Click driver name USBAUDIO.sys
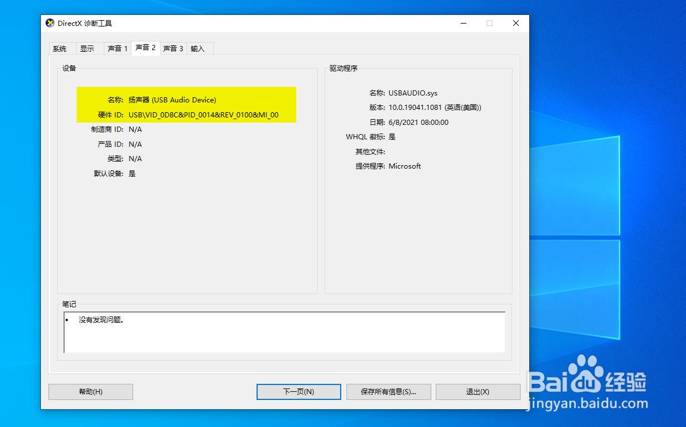This screenshot has height=427, width=686. pos(413,93)
